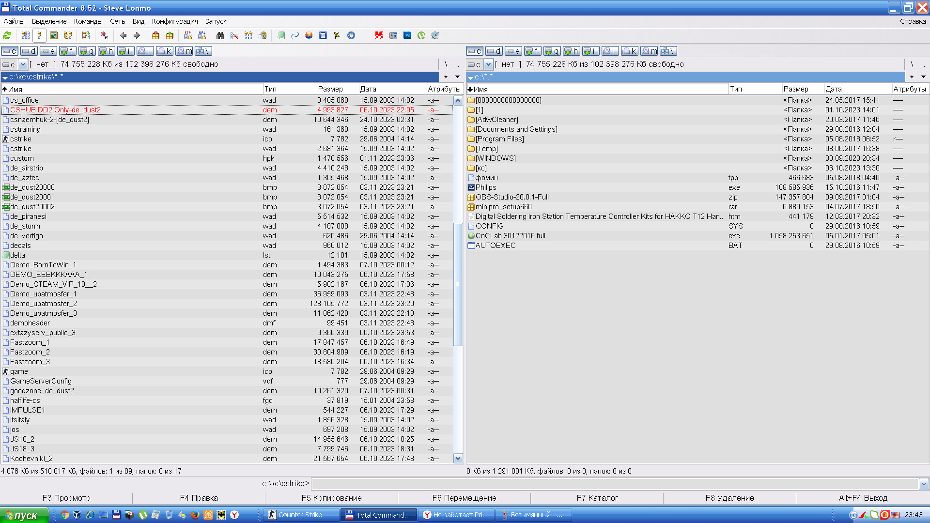The width and height of the screenshot is (930, 523).
Task: Click the F3 Просмотр button
Action: [66, 498]
